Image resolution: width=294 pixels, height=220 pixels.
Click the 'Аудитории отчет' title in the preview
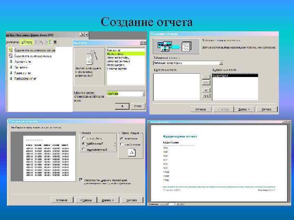[180, 136]
